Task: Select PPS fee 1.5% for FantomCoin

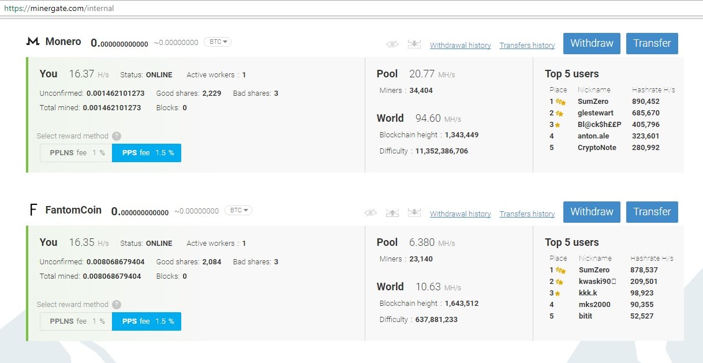Action: click(147, 321)
